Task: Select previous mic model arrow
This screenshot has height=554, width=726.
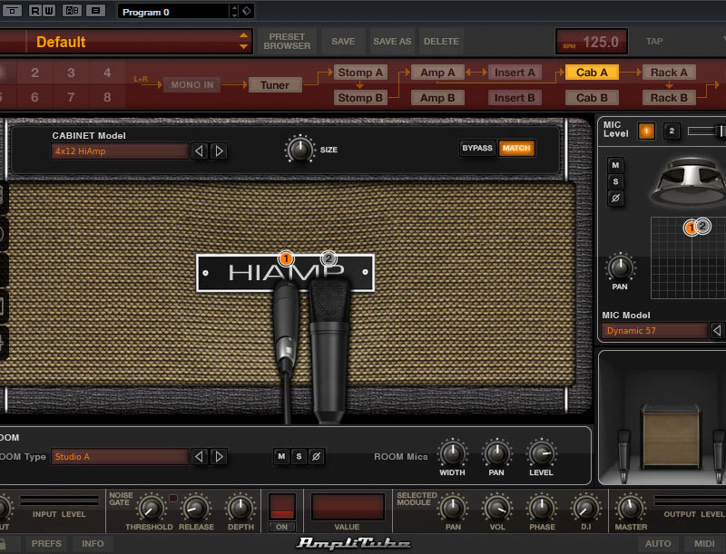Action: pos(717,331)
